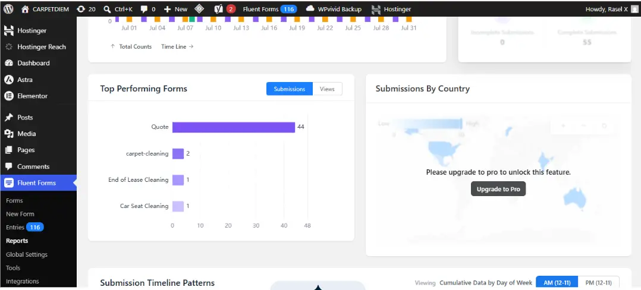Click the Astra theme icon
Image resolution: width=641 pixels, height=290 pixels.
[8, 80]
